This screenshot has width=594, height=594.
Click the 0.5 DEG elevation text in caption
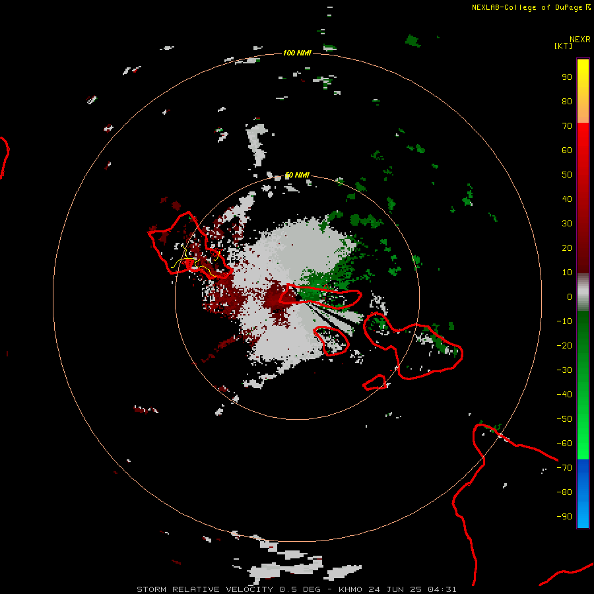[x=300, y=589]
